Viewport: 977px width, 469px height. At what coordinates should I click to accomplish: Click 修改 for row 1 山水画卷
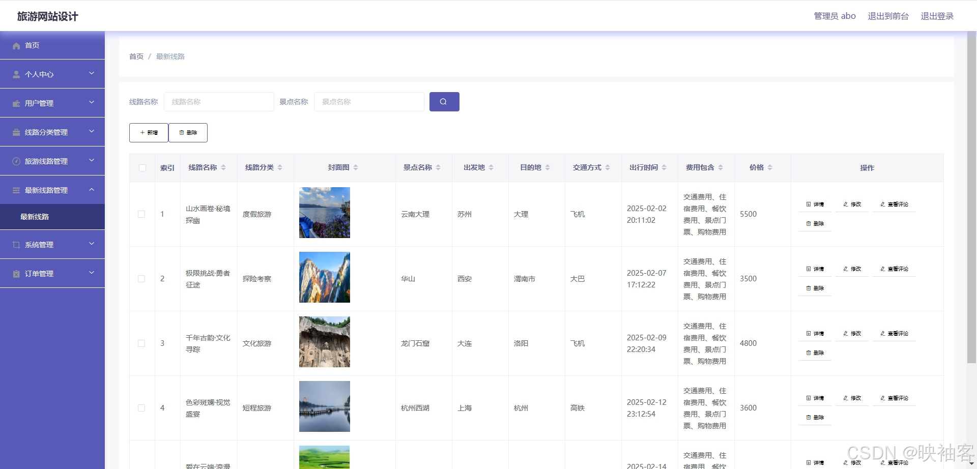click(x=852, y=204)
